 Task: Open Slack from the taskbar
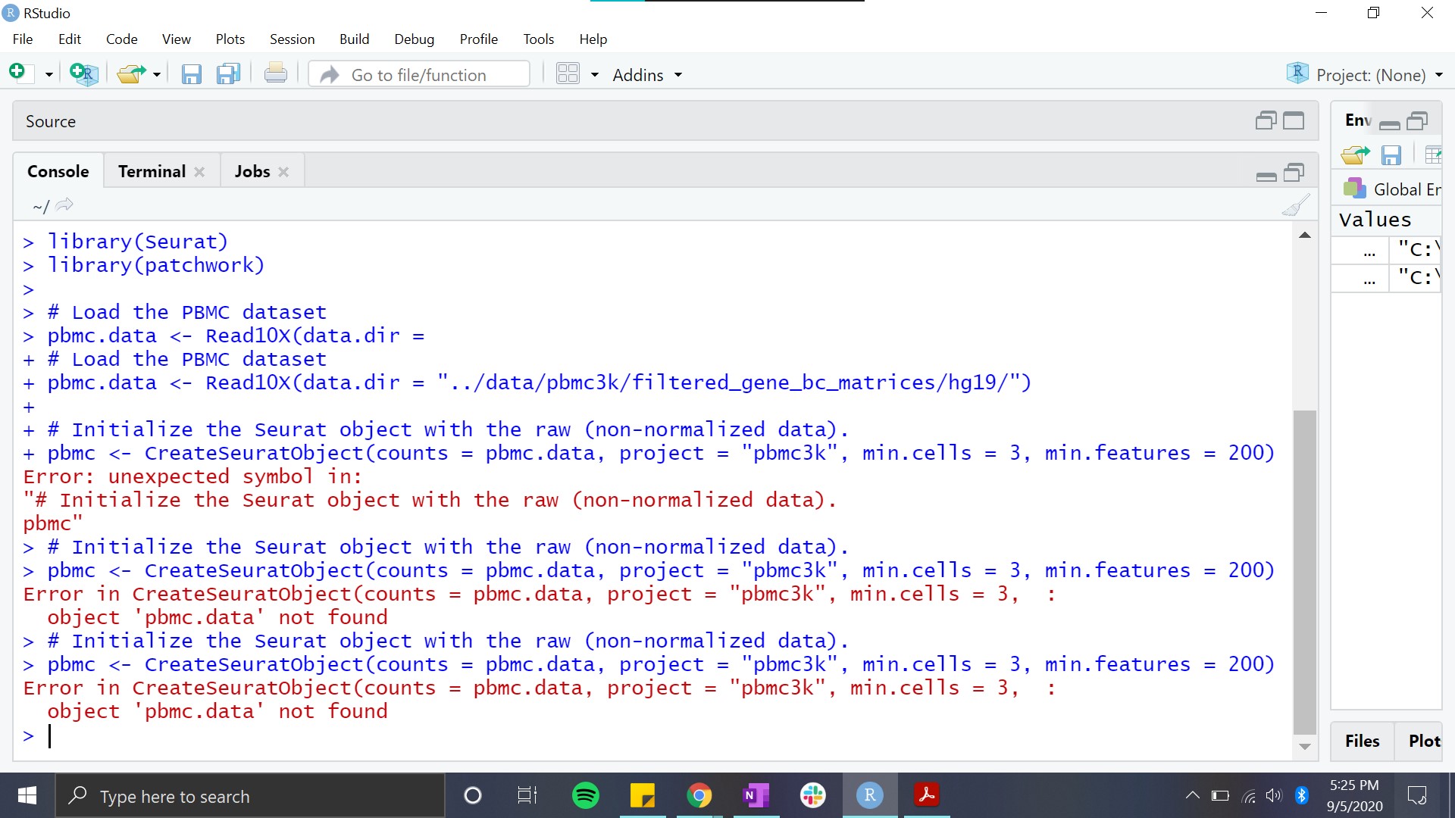point(813,795)
